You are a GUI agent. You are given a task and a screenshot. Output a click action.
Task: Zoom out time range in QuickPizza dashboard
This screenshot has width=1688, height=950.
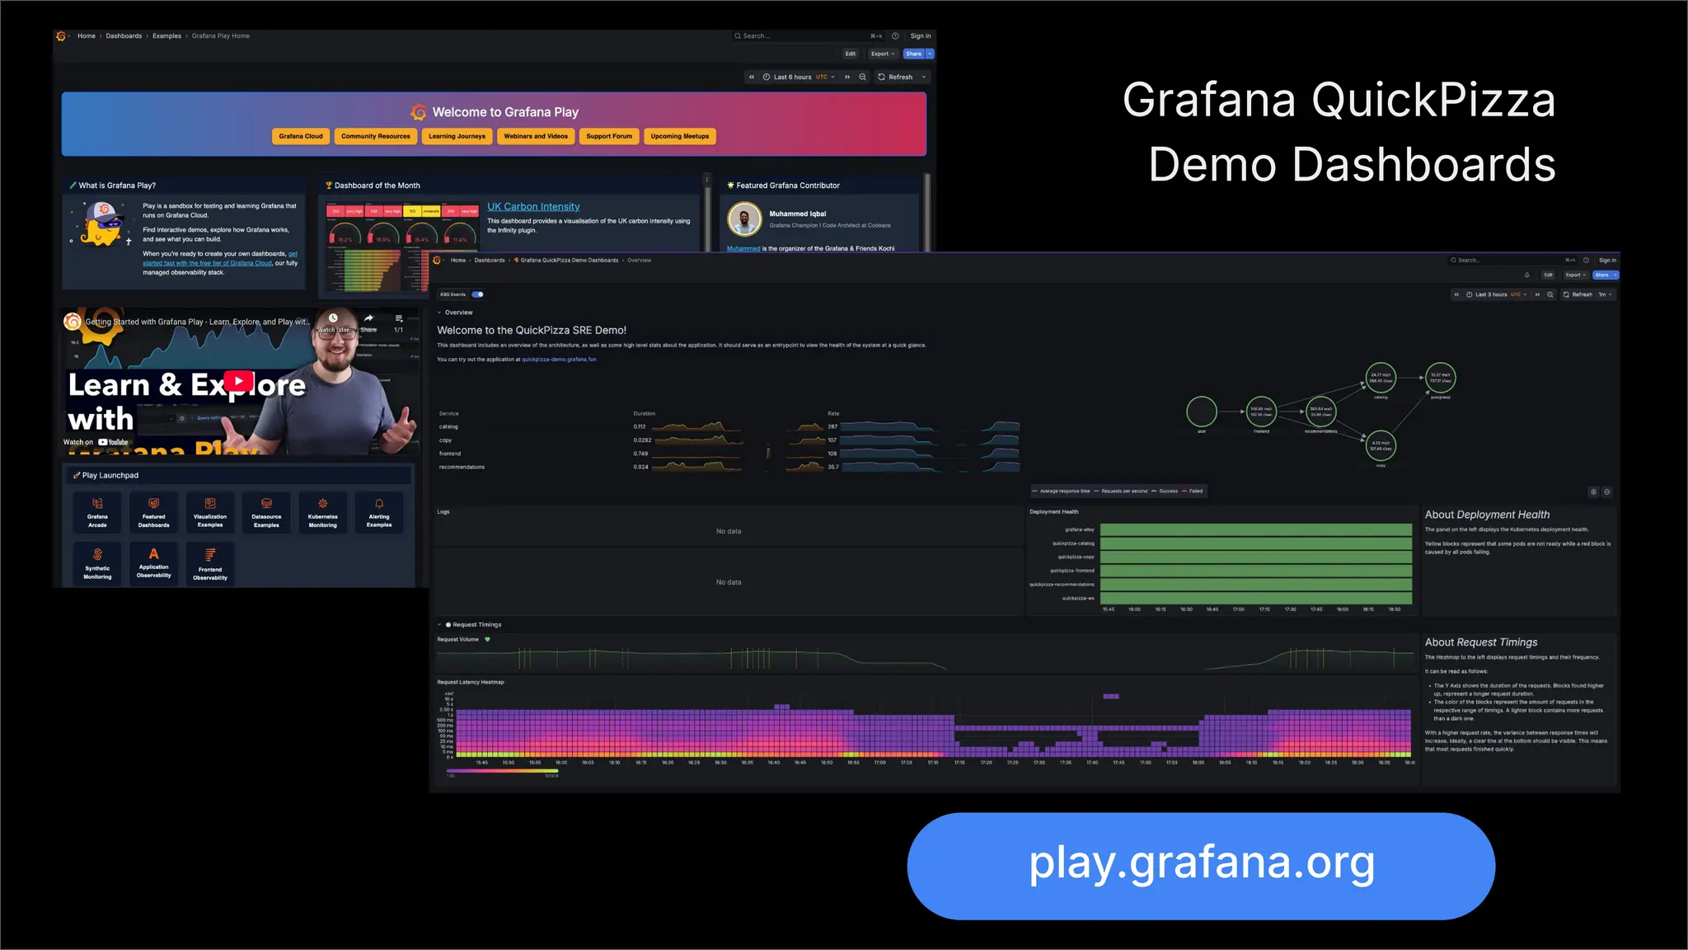pyautogui.click(x=1550, y=294)
